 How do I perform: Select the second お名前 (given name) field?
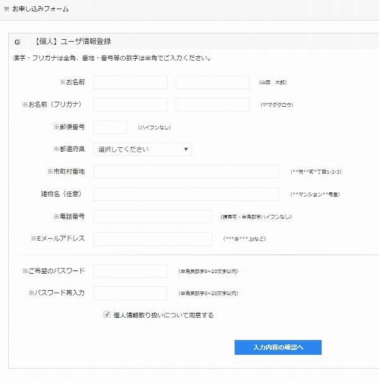pos(212,82)
